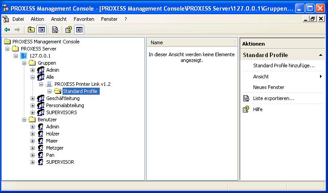Click the SUPERVISOR user icon
The width and height of the screenshot is (328, 193).
click(41, 162)
